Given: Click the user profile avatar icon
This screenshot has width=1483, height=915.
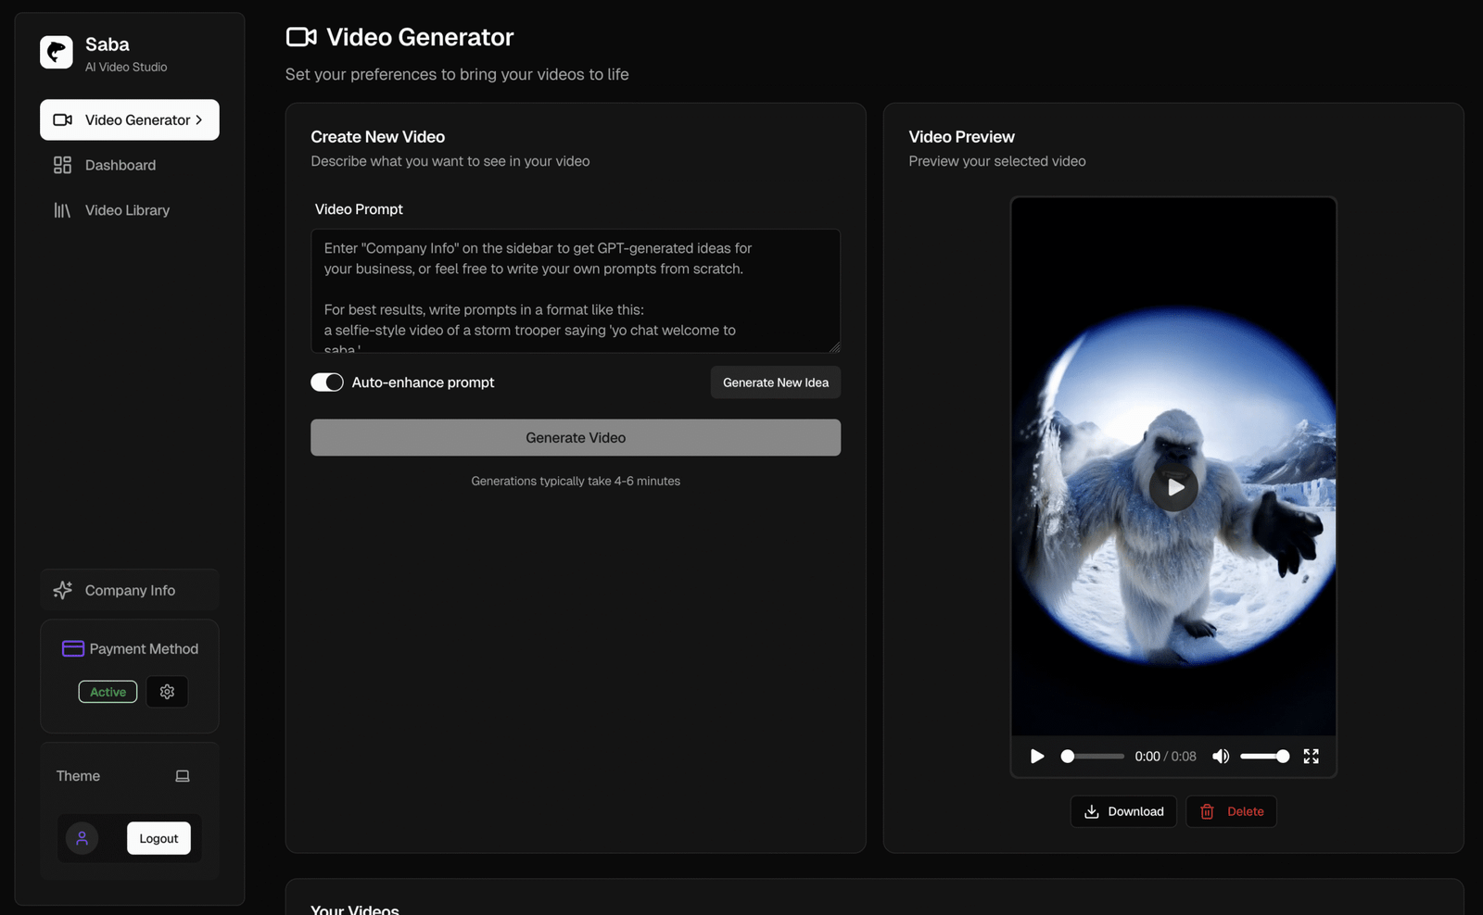Looking at the screenshot, I should pos(82,838).
